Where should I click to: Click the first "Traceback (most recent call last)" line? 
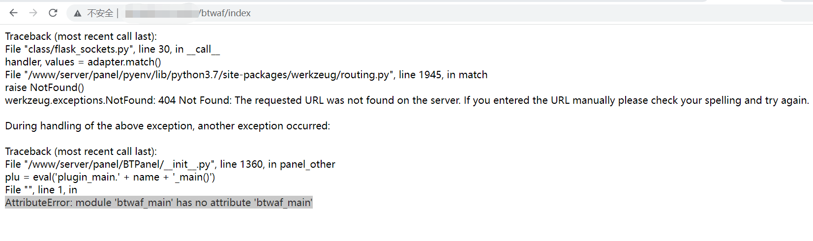[x=81, y=36]
